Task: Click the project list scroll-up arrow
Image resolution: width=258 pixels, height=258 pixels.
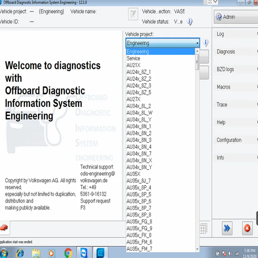Action: (x=197, y=51)
